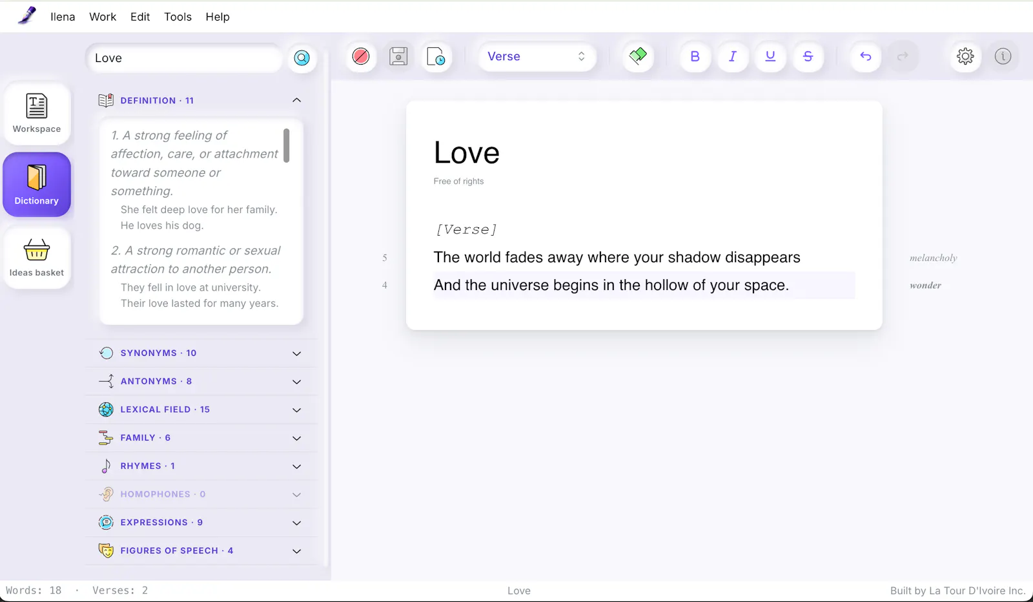This screenshot has width=1033, height=602.
Task: Click the line The world fades away
Action: tap(617, 257)
